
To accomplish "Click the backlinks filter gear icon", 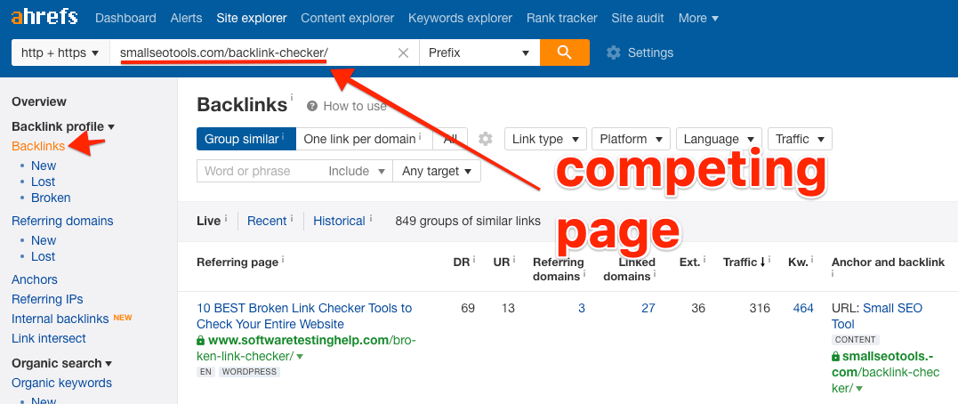I will coord(485,140).
